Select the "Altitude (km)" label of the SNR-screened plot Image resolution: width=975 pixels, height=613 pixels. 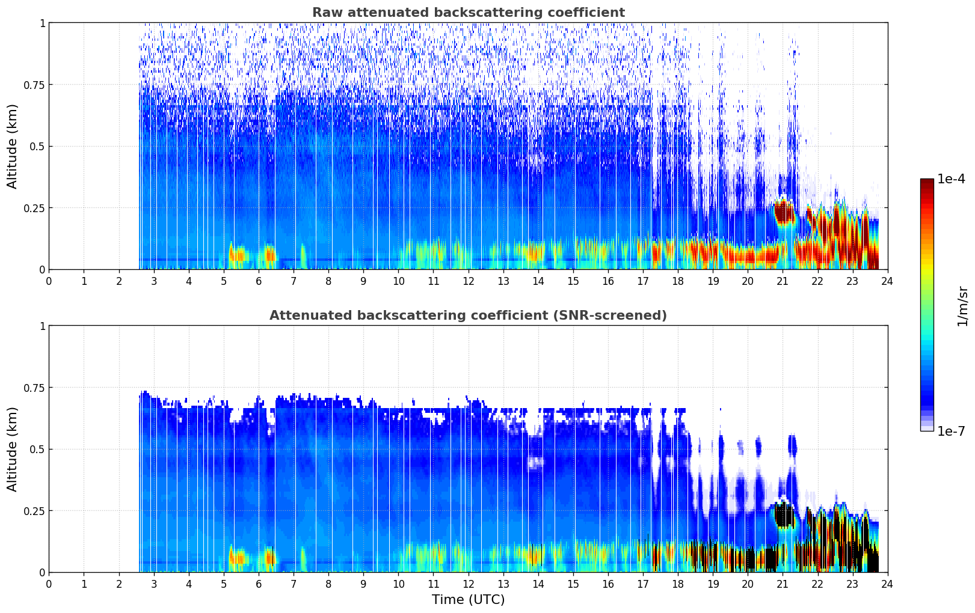tap(13, 449)
